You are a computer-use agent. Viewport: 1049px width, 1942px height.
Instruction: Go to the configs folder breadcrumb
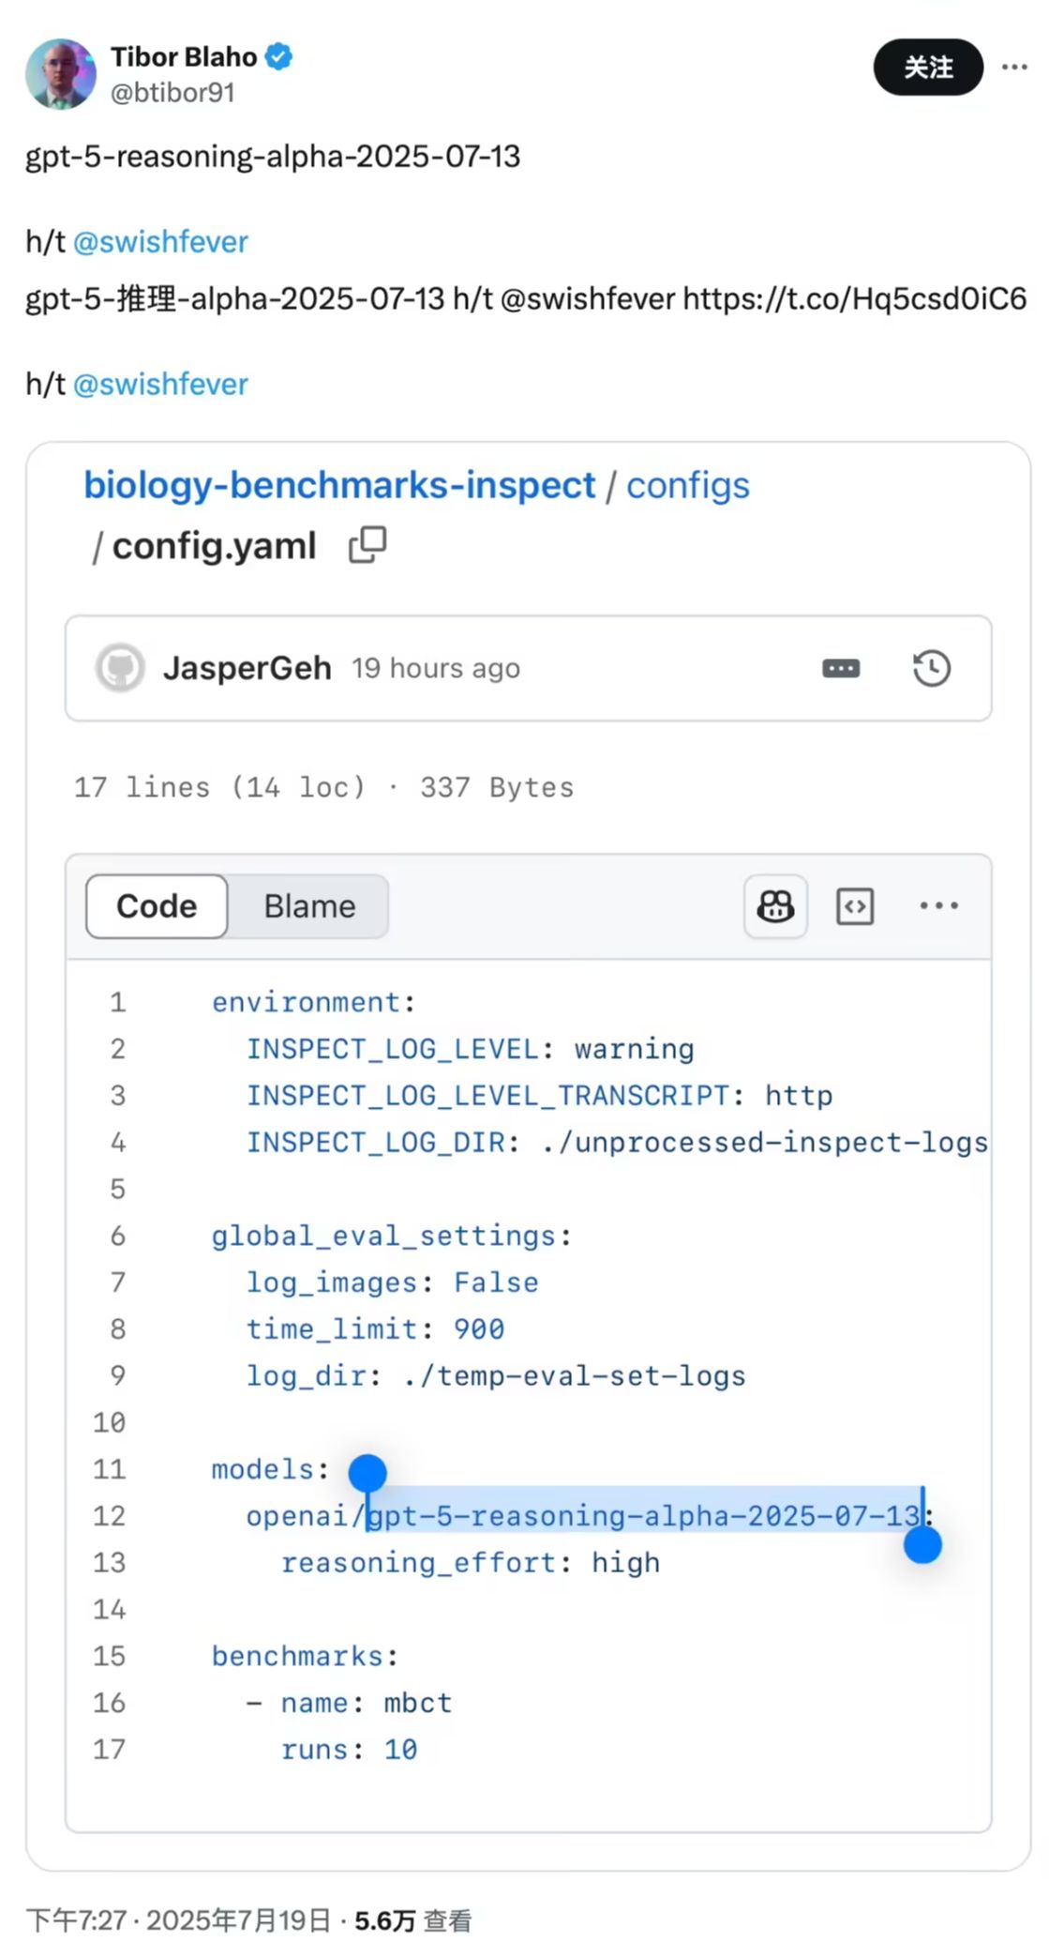[x=687, y=486]
